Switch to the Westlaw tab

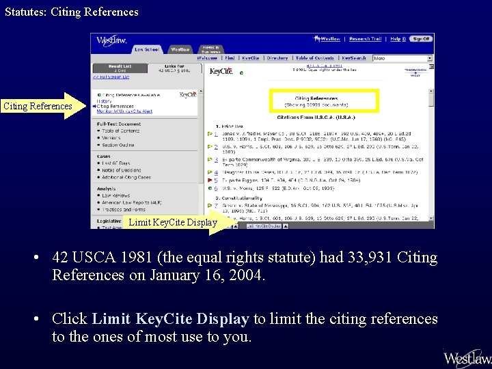point(180,49)
